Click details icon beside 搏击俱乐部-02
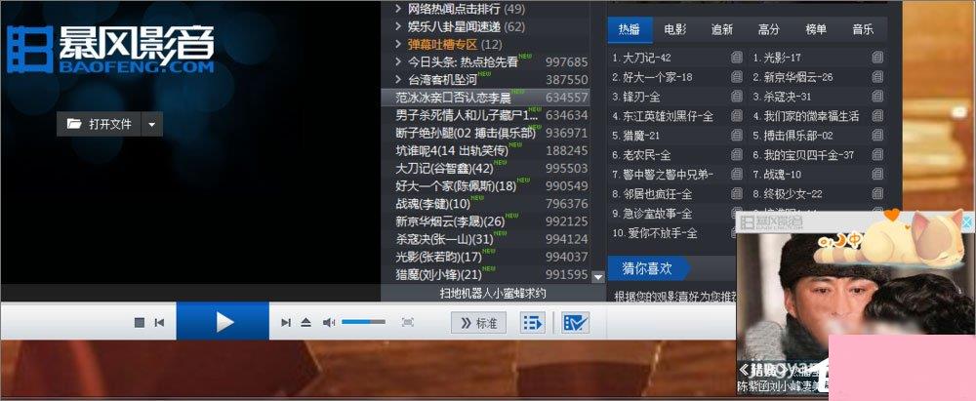 click(x=877, y=135)
